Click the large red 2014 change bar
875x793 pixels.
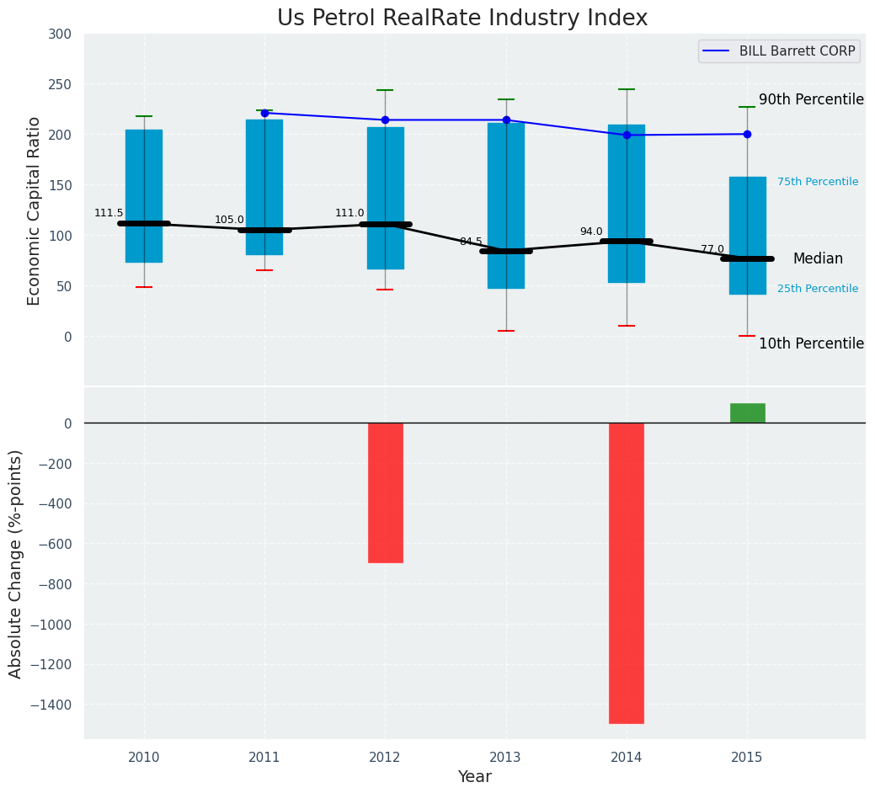[x=627, y=572]
